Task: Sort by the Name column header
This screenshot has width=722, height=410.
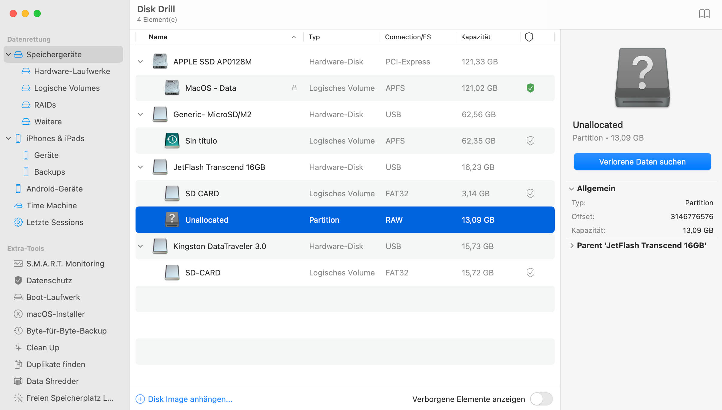Action: [158, 37]
